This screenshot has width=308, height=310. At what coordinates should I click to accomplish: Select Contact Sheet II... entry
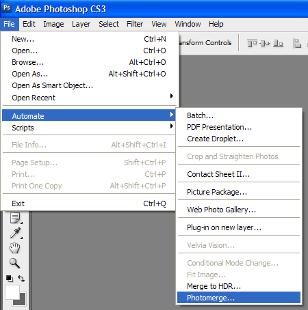(239, 174)
